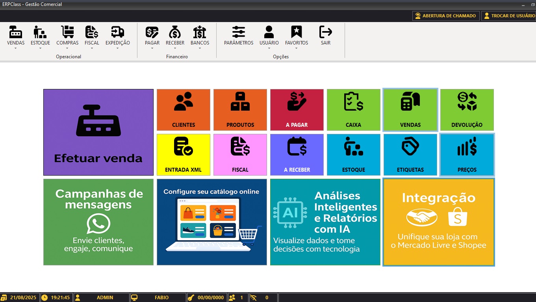
Task: Expand the Favoritos dropdown arrow
Action: click(296, 48)
